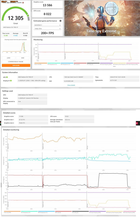Toggle CPU Utility (%) in the Detailed monitoring legend
The width and height of the screenshot is (140, 217).
80,212
